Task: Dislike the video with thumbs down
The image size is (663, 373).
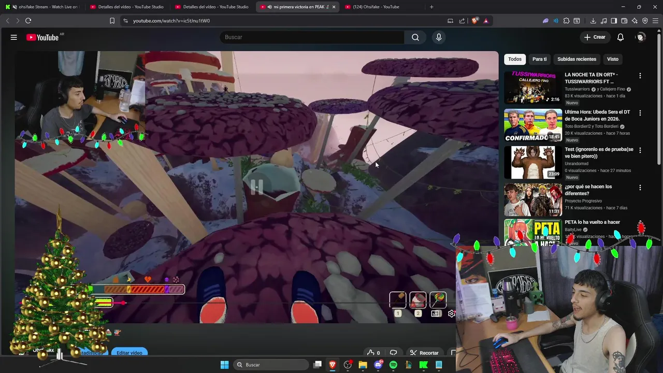Action: coord(394,353)
